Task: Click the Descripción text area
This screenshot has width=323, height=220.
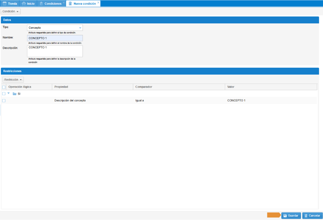Action: tap(55, 51)
